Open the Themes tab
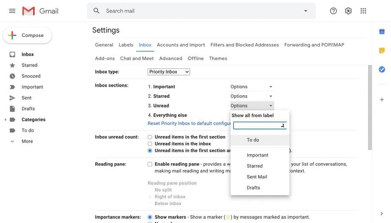 tap(218, 58)
